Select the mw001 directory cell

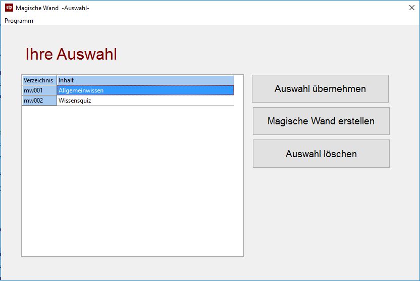pyautogui.click(x=39, y=90)
